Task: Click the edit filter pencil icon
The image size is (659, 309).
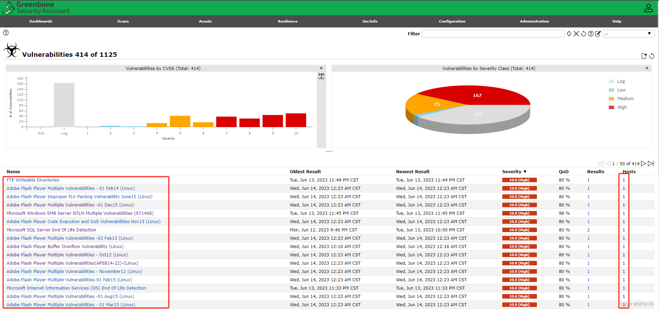Action: tap(598, 34)
